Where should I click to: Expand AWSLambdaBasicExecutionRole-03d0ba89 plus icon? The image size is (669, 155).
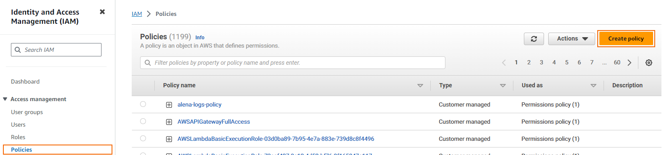[169, 139]
